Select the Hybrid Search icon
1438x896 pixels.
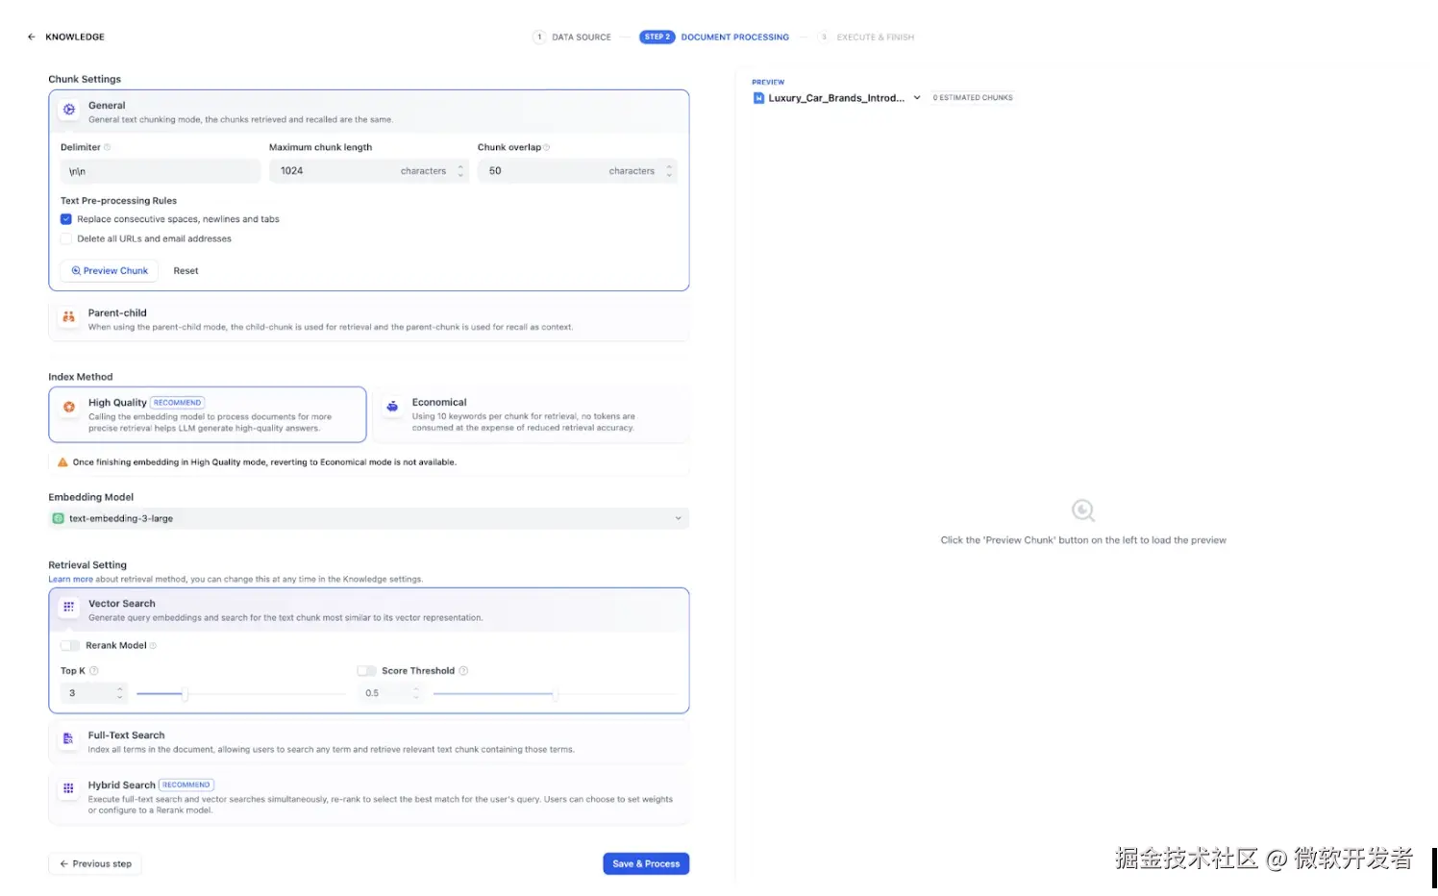(68, 788)
